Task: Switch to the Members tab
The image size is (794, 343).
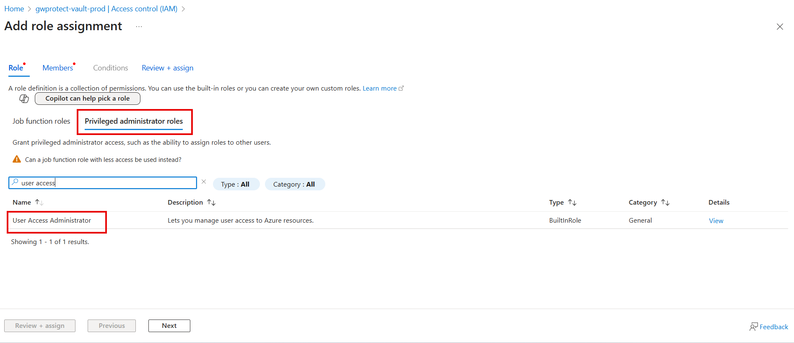Action: point(58,68)
